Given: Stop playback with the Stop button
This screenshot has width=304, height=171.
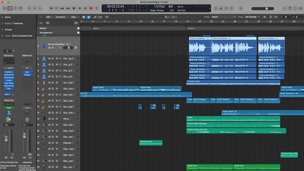Looking at the screenshot, I should tap(74, 9).
